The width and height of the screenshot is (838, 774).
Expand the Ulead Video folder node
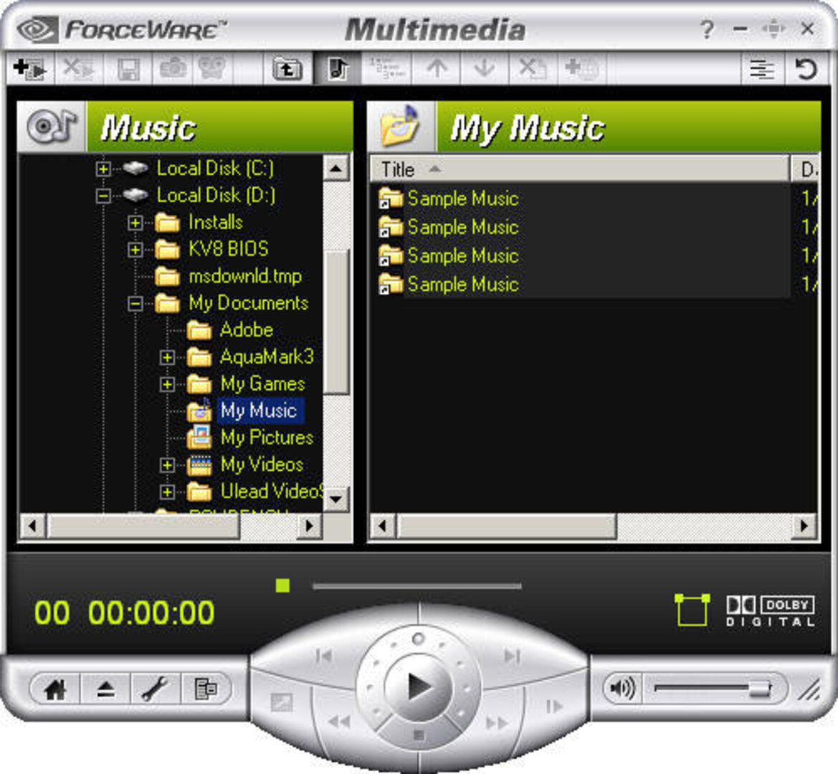click(x=167, y=492)
